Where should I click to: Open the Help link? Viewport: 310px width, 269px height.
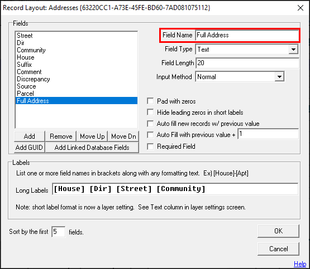[300, 263]
